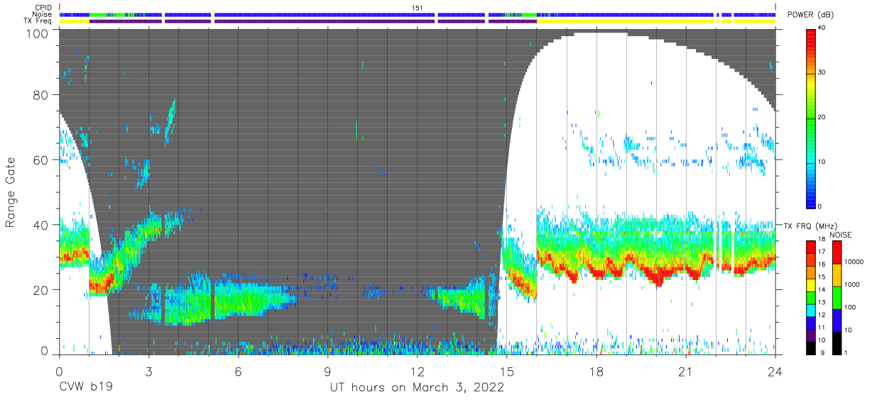Image resolution: width=872 pixels, height=402 pixels.
Task: Click the purple TX Freq band near 9 UT
Action: (325, 21)
